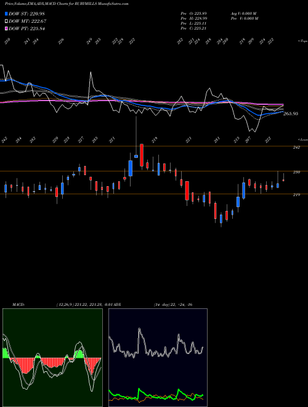
Task: Click the last small red candlestick on the right
Action: coord(283,180)
